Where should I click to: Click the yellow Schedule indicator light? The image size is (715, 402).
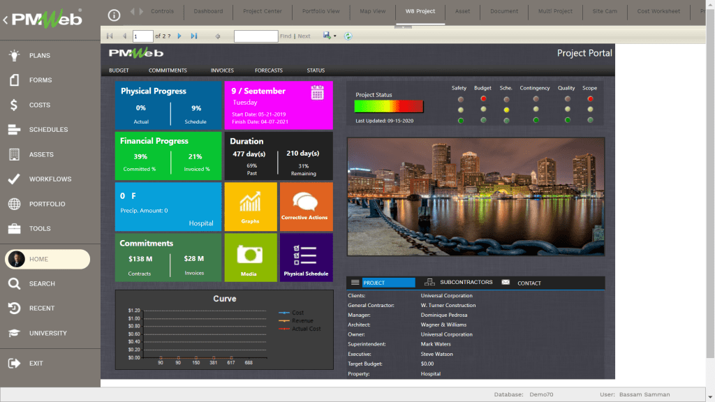(506, 110)
